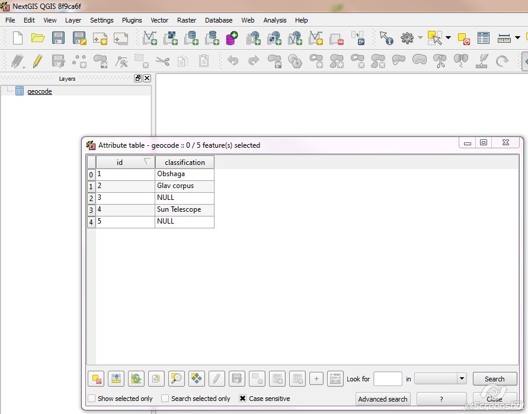Expand the select features tool dropdown arrow
Screen dimensions: 528x414
pos(448,37)
